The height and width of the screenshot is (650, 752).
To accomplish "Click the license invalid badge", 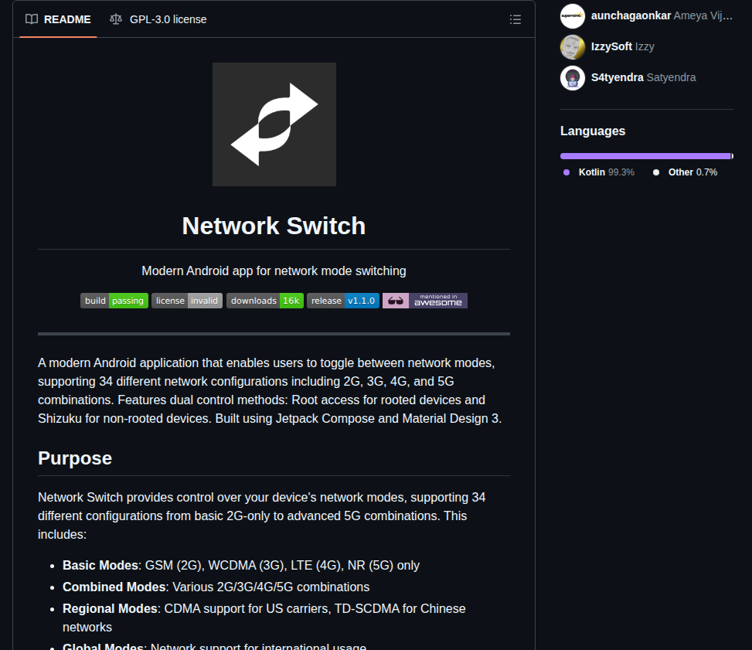I will coord(187,301).
